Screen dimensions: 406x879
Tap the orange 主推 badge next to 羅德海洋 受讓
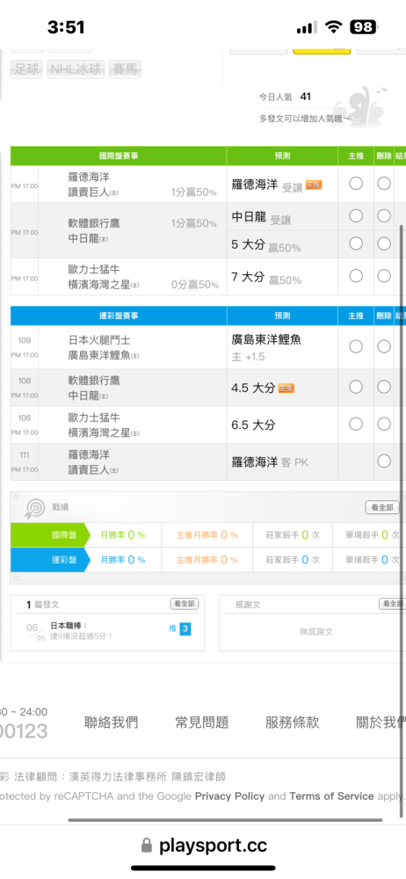314,185
